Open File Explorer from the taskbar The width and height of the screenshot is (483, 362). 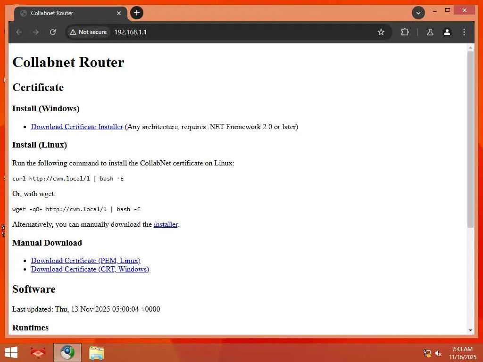point(97,353)
